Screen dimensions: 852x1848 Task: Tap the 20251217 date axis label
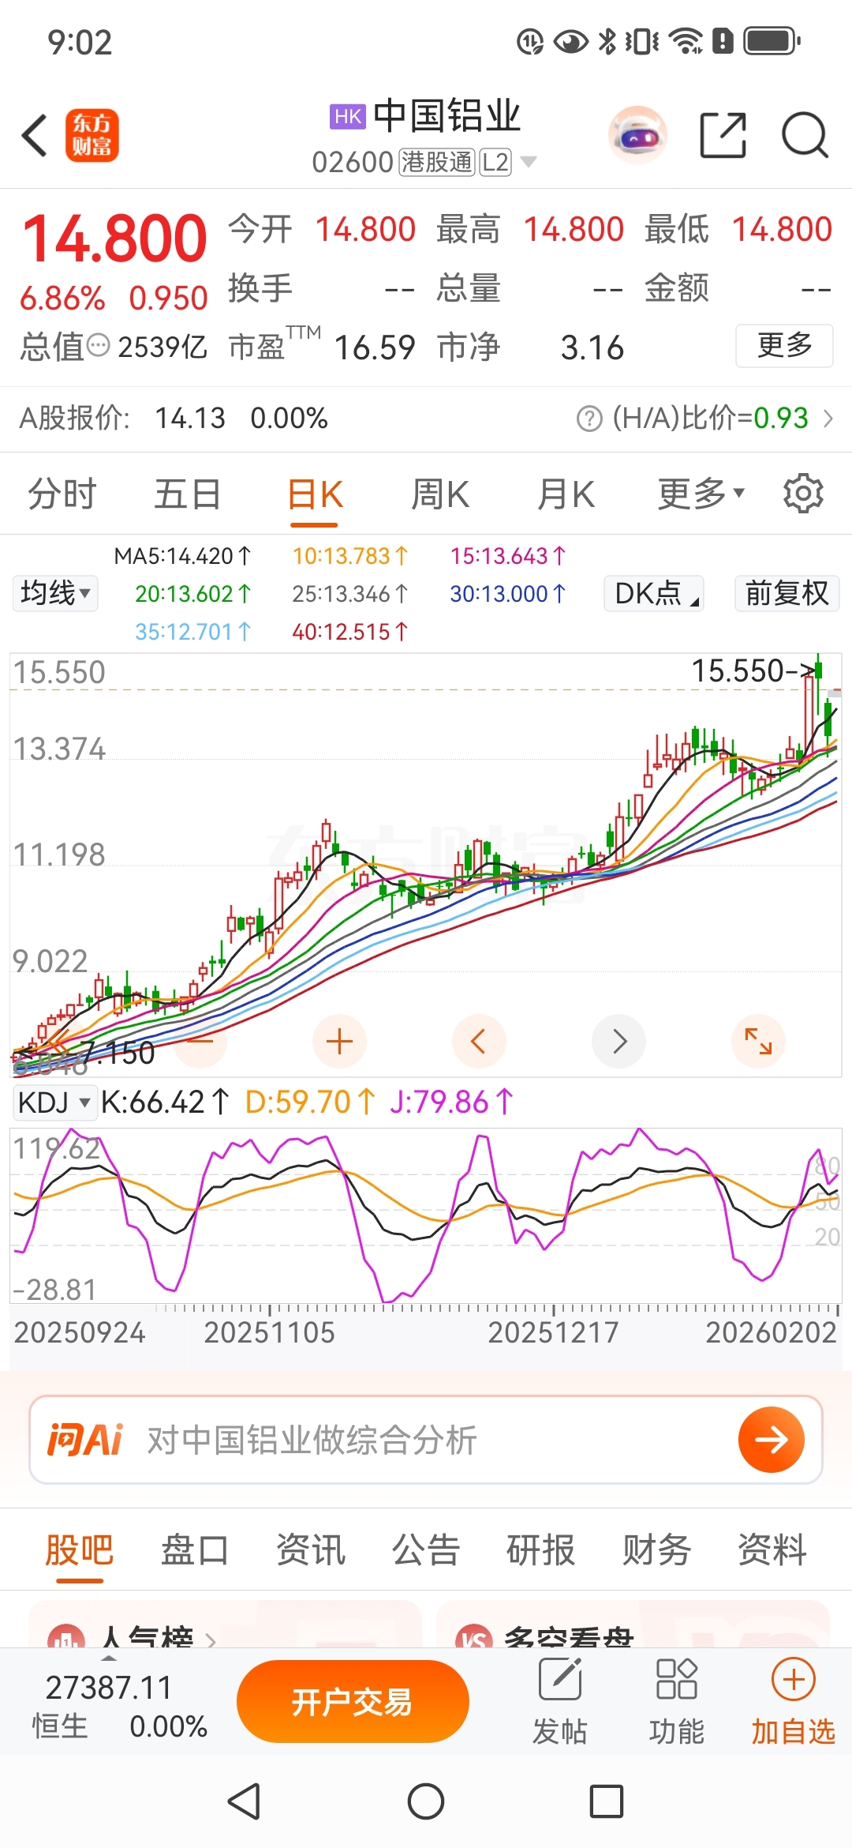(553, 1332)
